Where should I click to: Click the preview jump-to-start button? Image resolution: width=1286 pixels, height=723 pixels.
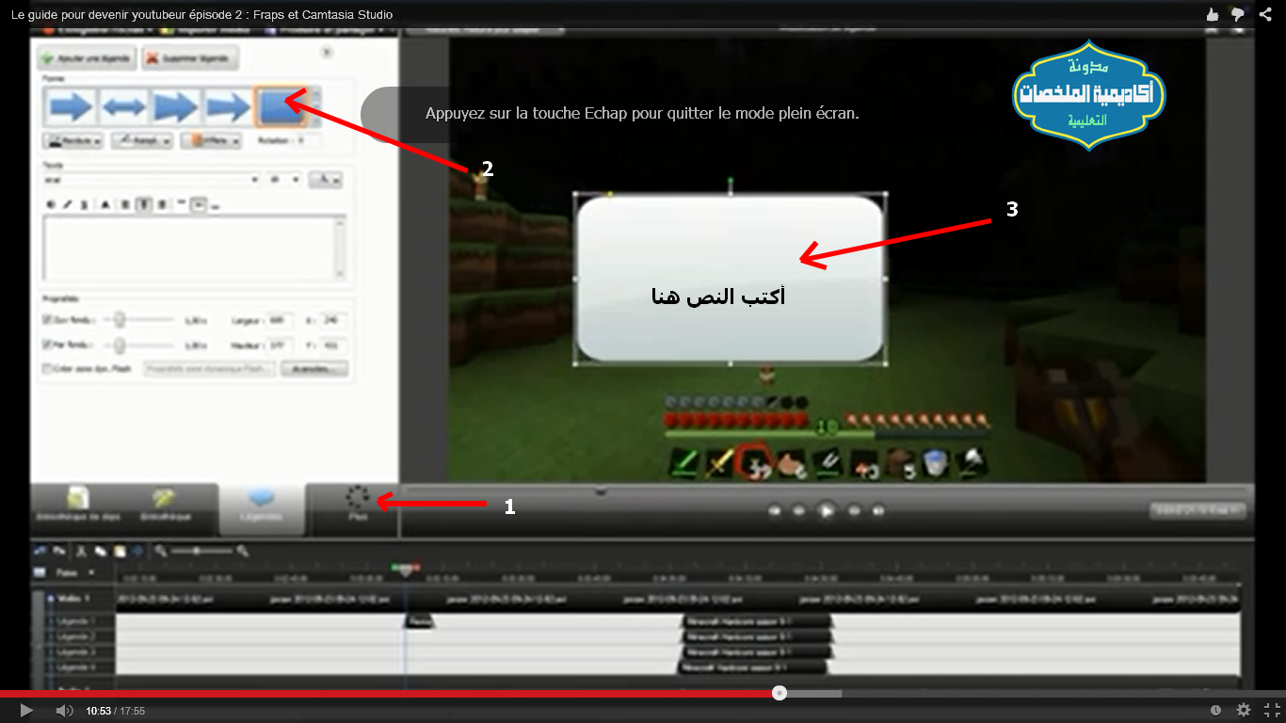coord(775,511)
